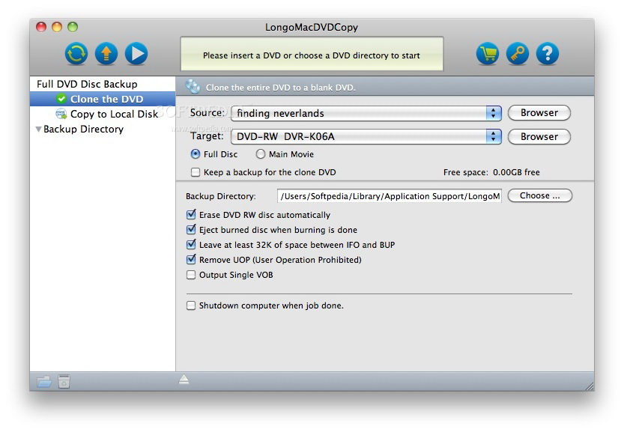Click the green check icon beside Clone the DVD
Screen dimensions: 624x432
click(61, 99)
